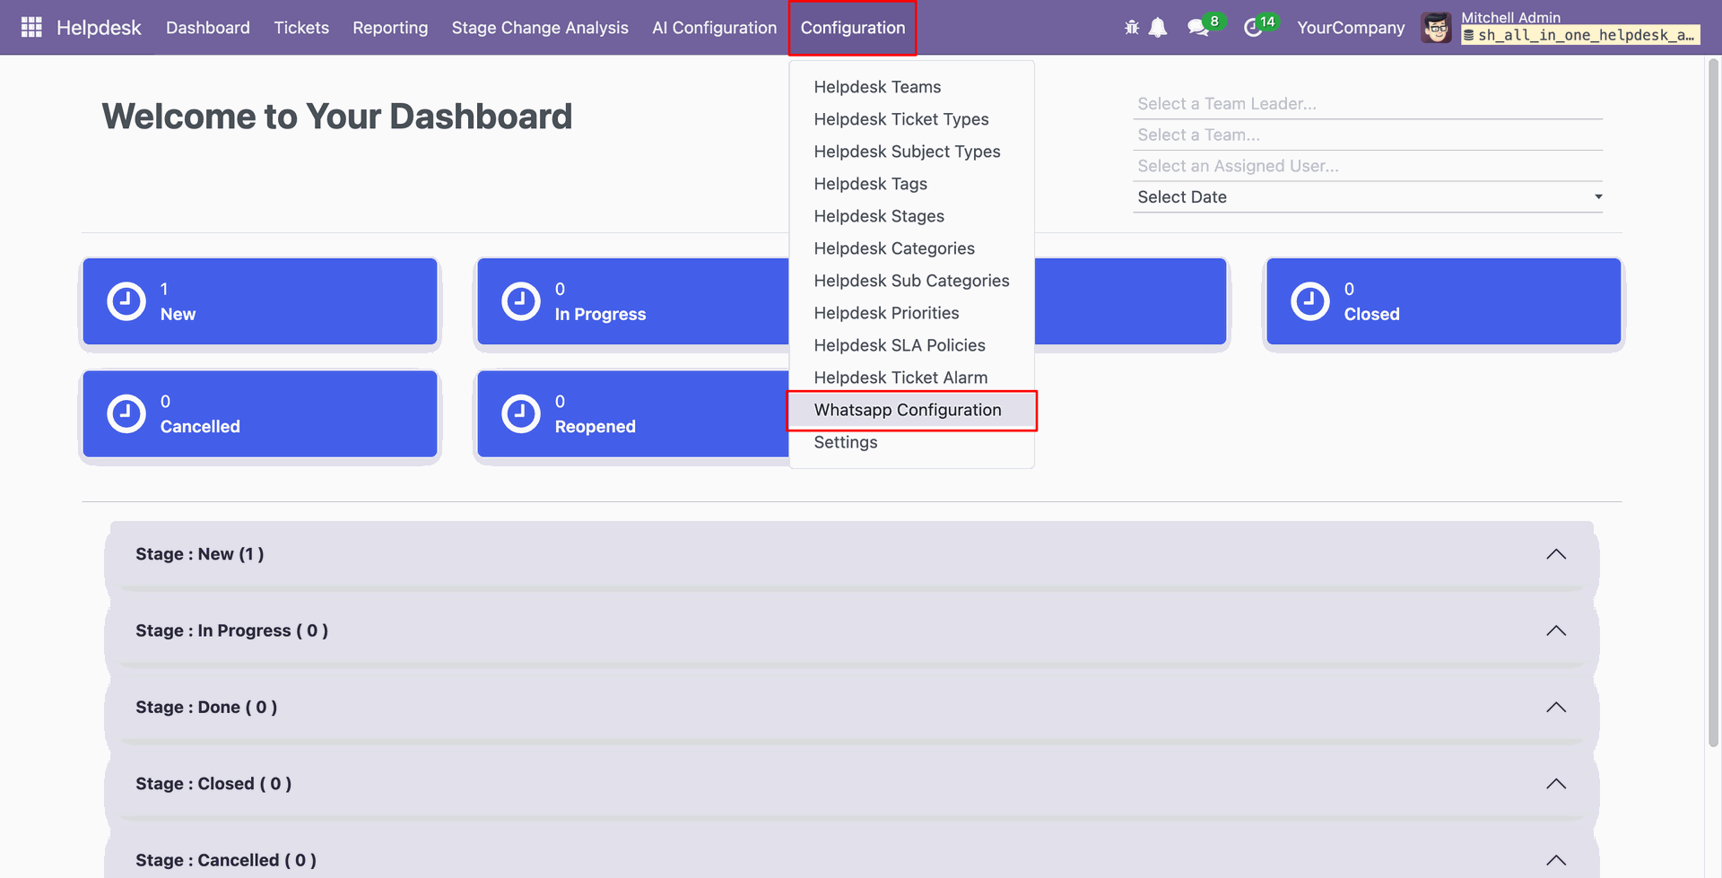Select Whatsapp Configuration from dropdown menu
This screenshot has width=1722, height=878.
tap(912, 410)
